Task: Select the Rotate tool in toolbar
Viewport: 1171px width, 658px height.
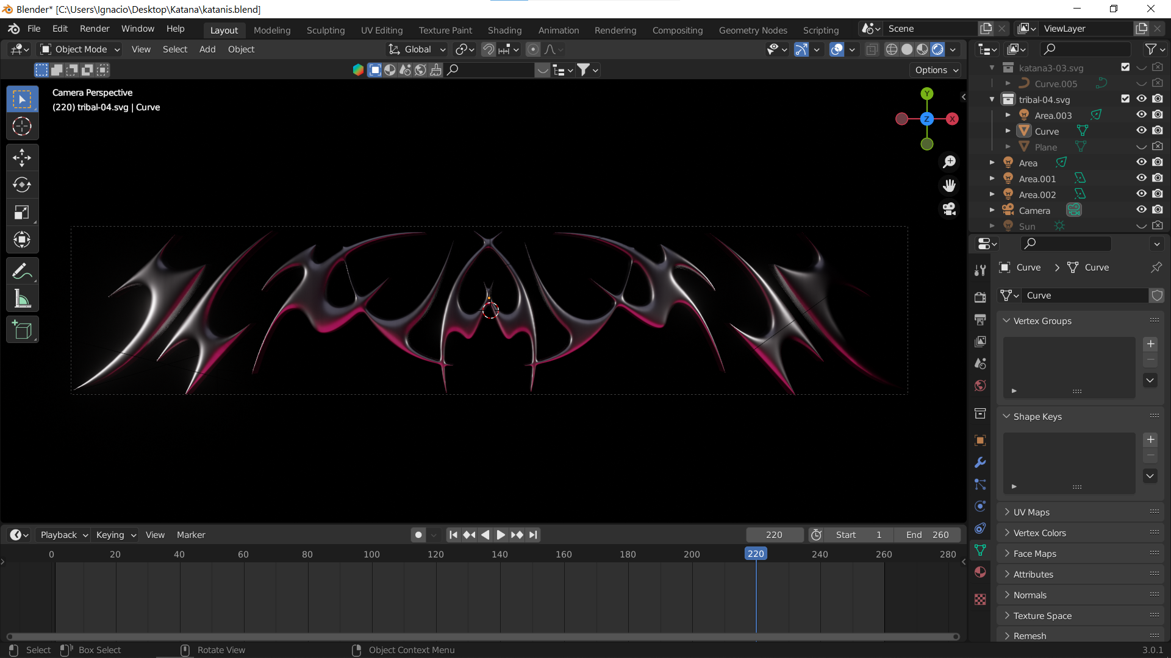Action: tap(22, 185)
